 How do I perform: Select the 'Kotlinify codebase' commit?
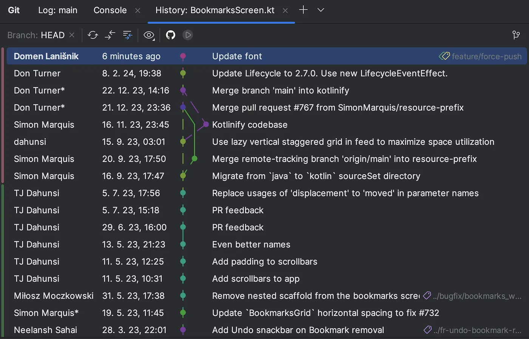pos(249,125)
